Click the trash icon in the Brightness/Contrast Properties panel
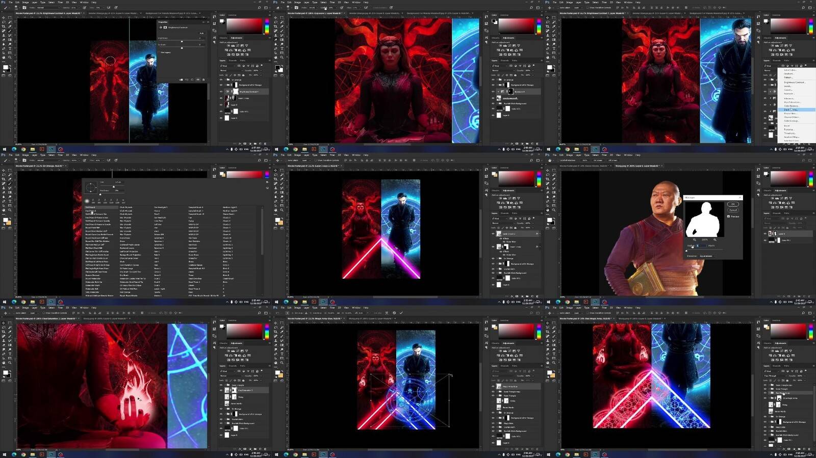 tap(203, 79)
